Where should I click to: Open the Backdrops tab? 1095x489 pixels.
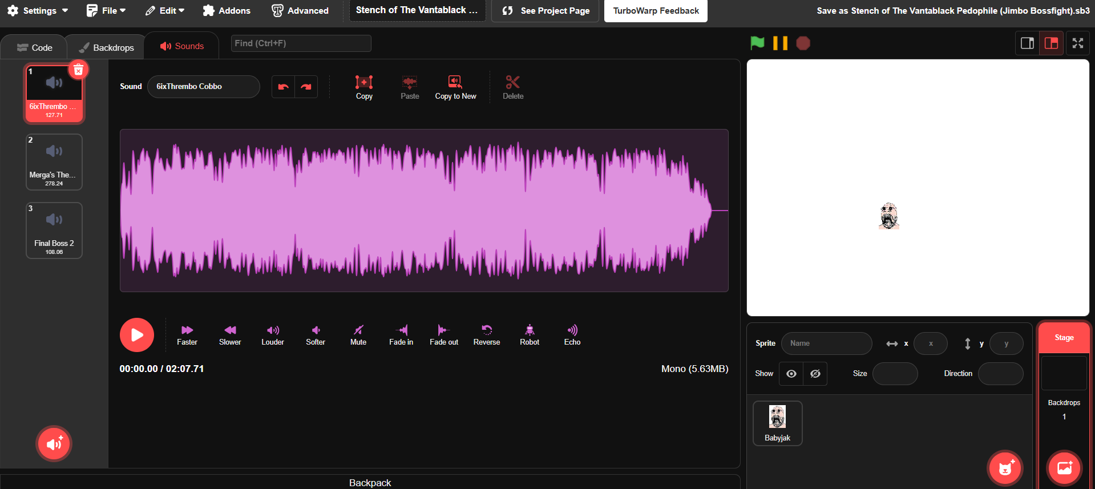[x=107, y=47]
